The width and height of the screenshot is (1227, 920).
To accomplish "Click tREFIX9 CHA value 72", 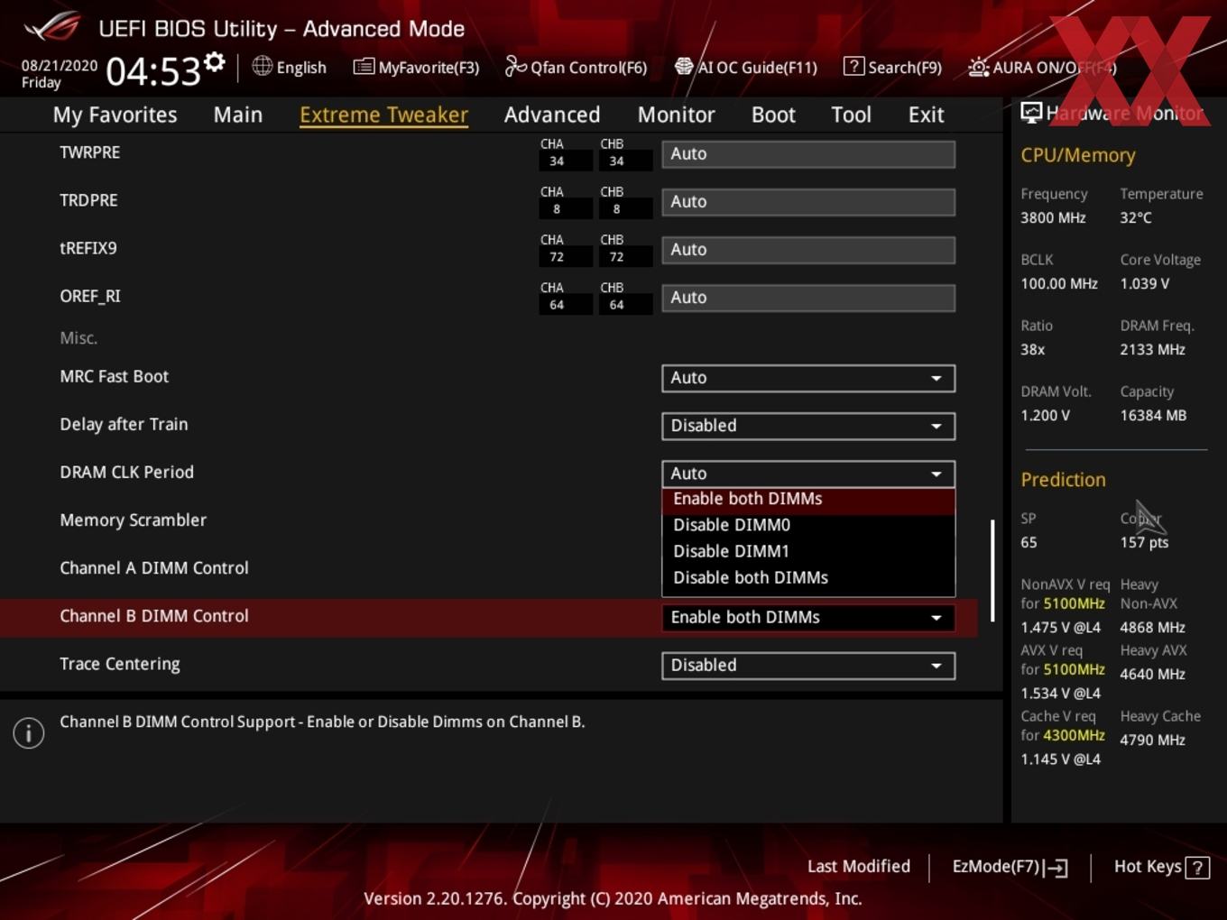I will 557,257.
